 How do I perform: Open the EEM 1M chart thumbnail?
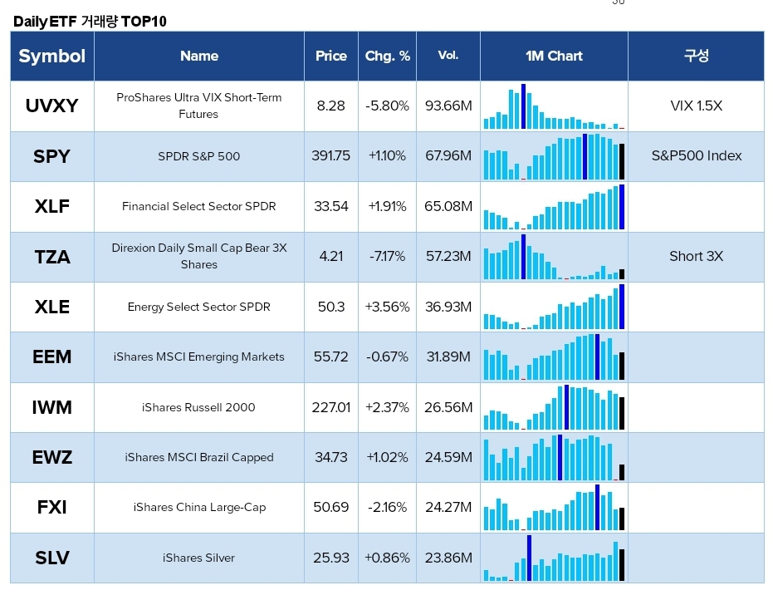tap(554, 357)
